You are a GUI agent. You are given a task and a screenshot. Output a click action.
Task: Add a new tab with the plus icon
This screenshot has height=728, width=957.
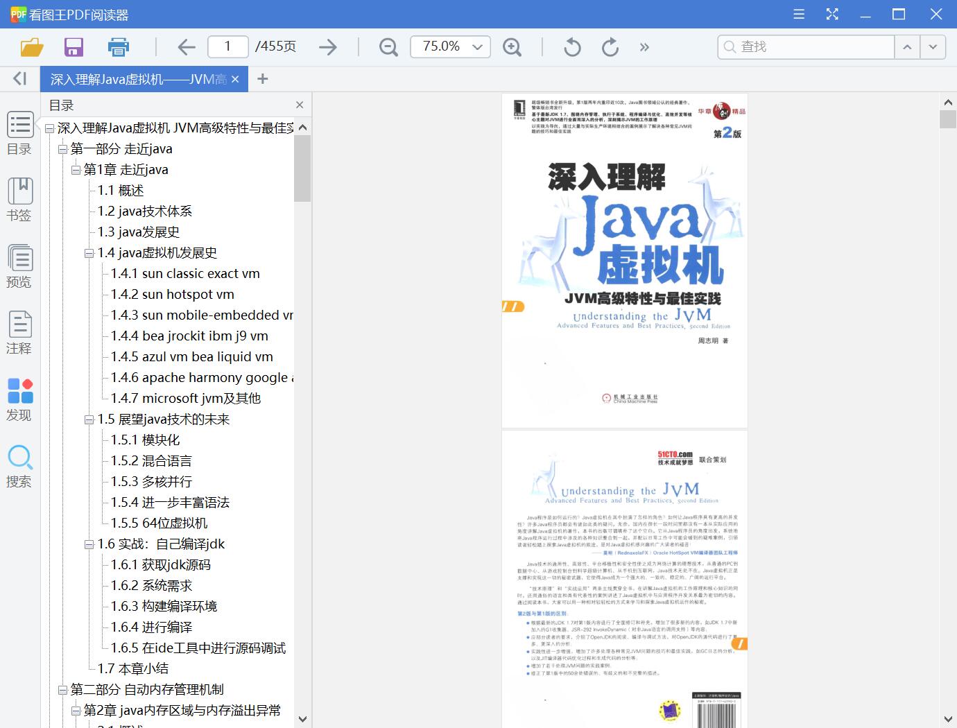[x=262, y=79]
